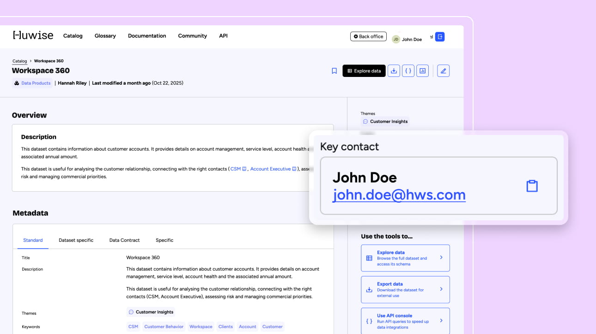
Task: Follow the Account Executive glossary link
Action: (270, 169)
